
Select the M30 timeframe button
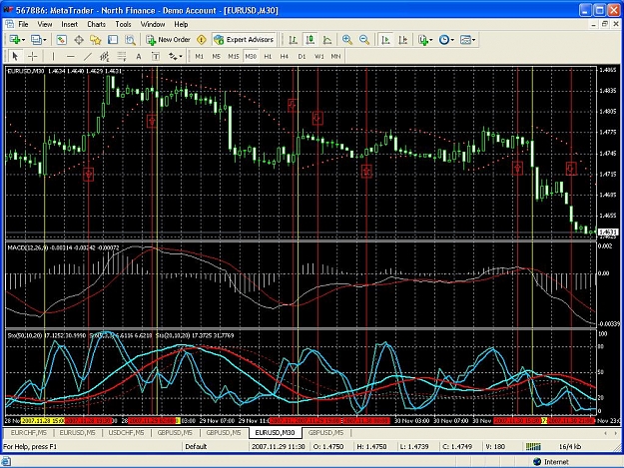pos(251,57)
